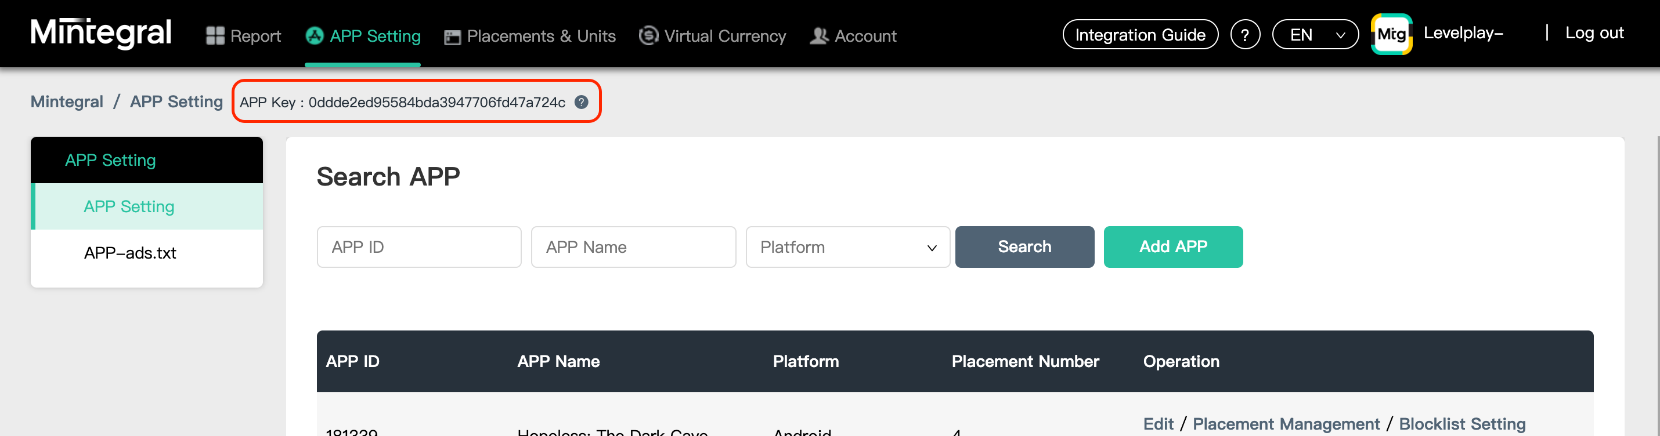Open the Integration Guide

[x=1139, y=35]
